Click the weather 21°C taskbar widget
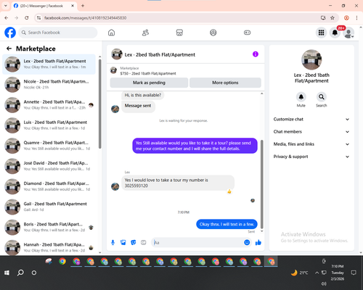The width and height of the screenshot is (363, 290). pyautogui.click(x=300, y=273)
